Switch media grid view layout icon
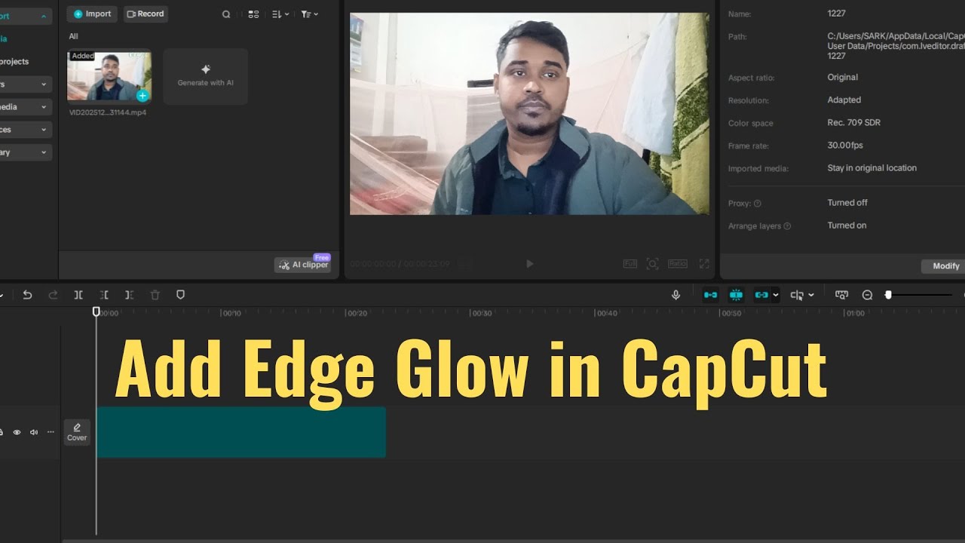 [x=253, y=14]
